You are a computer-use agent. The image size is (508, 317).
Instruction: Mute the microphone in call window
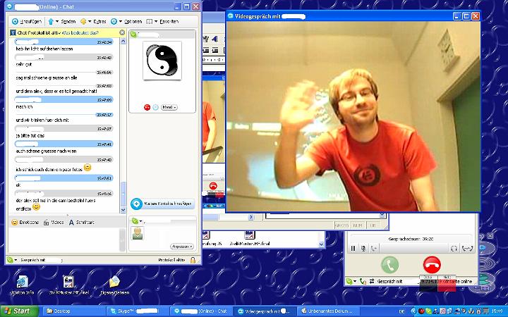click(363, 249)
